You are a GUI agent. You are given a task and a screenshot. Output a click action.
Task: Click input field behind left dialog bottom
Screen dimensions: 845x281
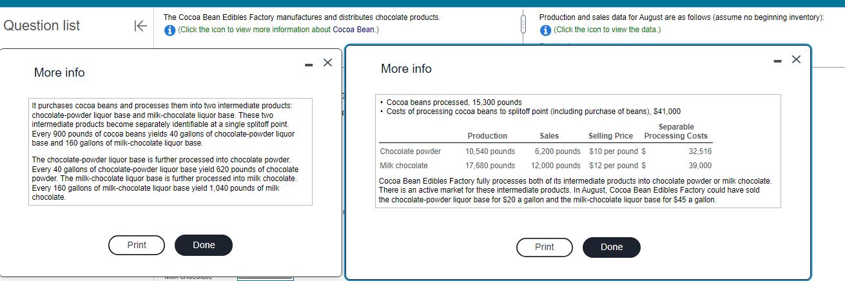pos(266,278)
